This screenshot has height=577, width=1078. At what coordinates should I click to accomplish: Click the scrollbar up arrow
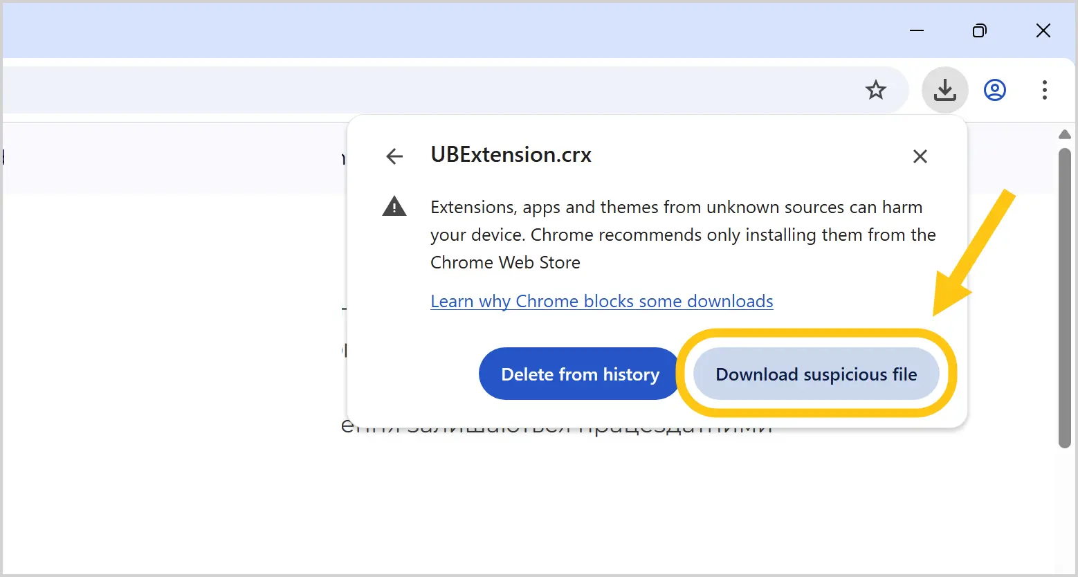pos(1065,134)
